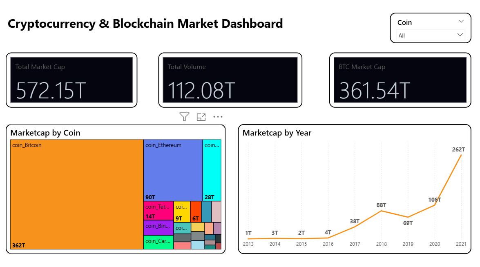Expand the All coin dropdown
The height and width of the screenshot is (267, 480).
431,36
